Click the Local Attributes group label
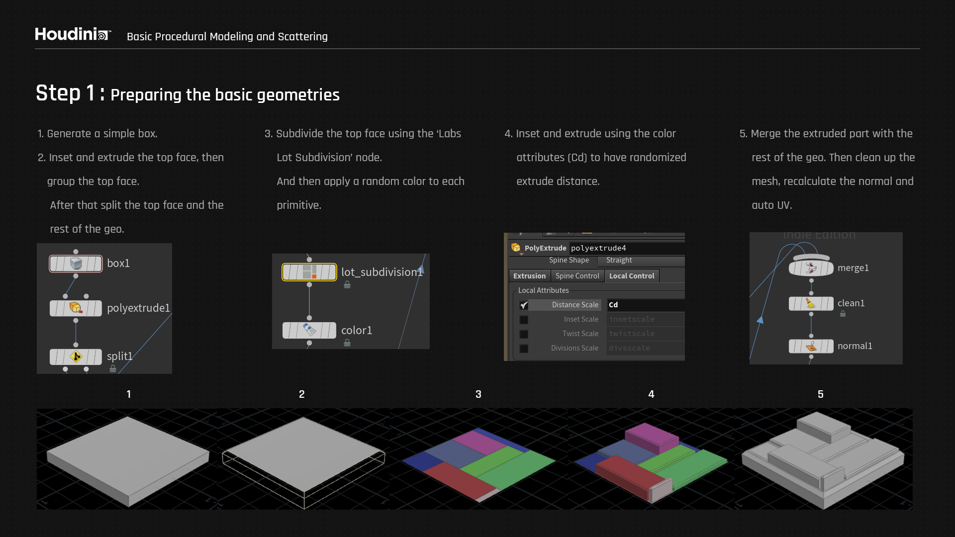Image resolution: width=955 pixels, height=537 pixels. 543,290
